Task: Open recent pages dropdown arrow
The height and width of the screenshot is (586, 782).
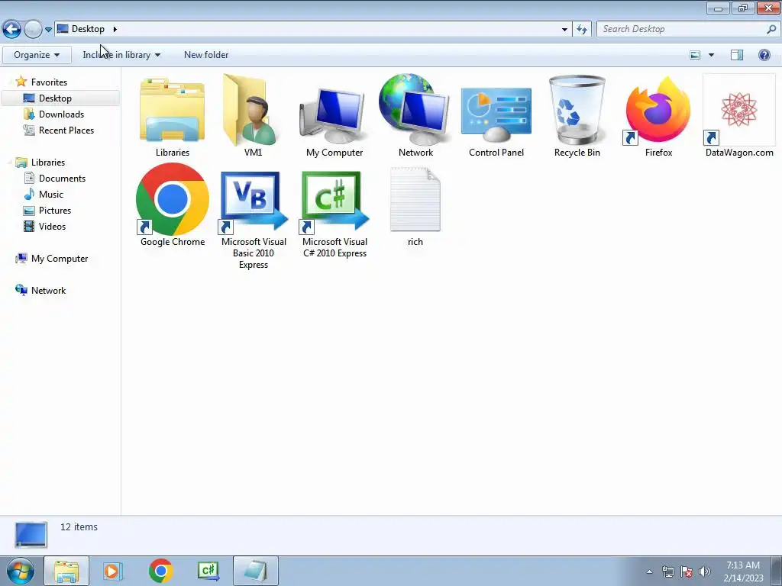Action: [48, 30]
